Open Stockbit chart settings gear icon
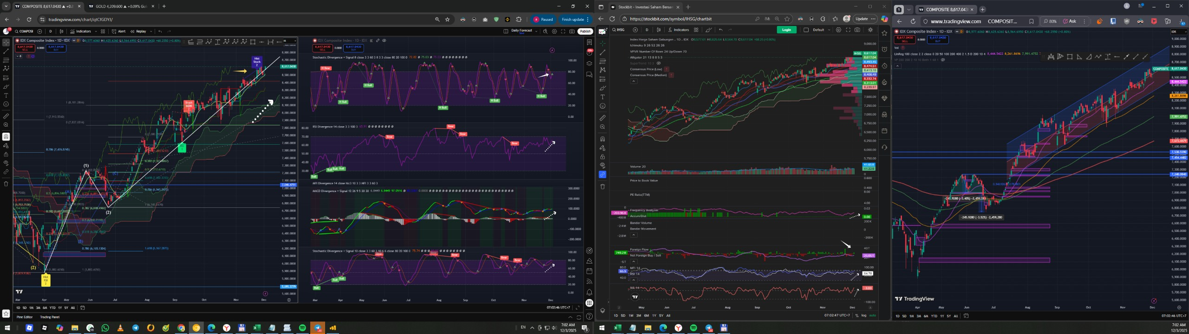The image size is (1189, 334). tap(838, 30)
